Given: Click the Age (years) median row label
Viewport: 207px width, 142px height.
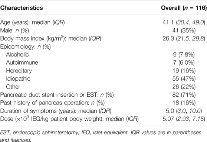Looking at the screenshot, I should (x=33, y=23).
